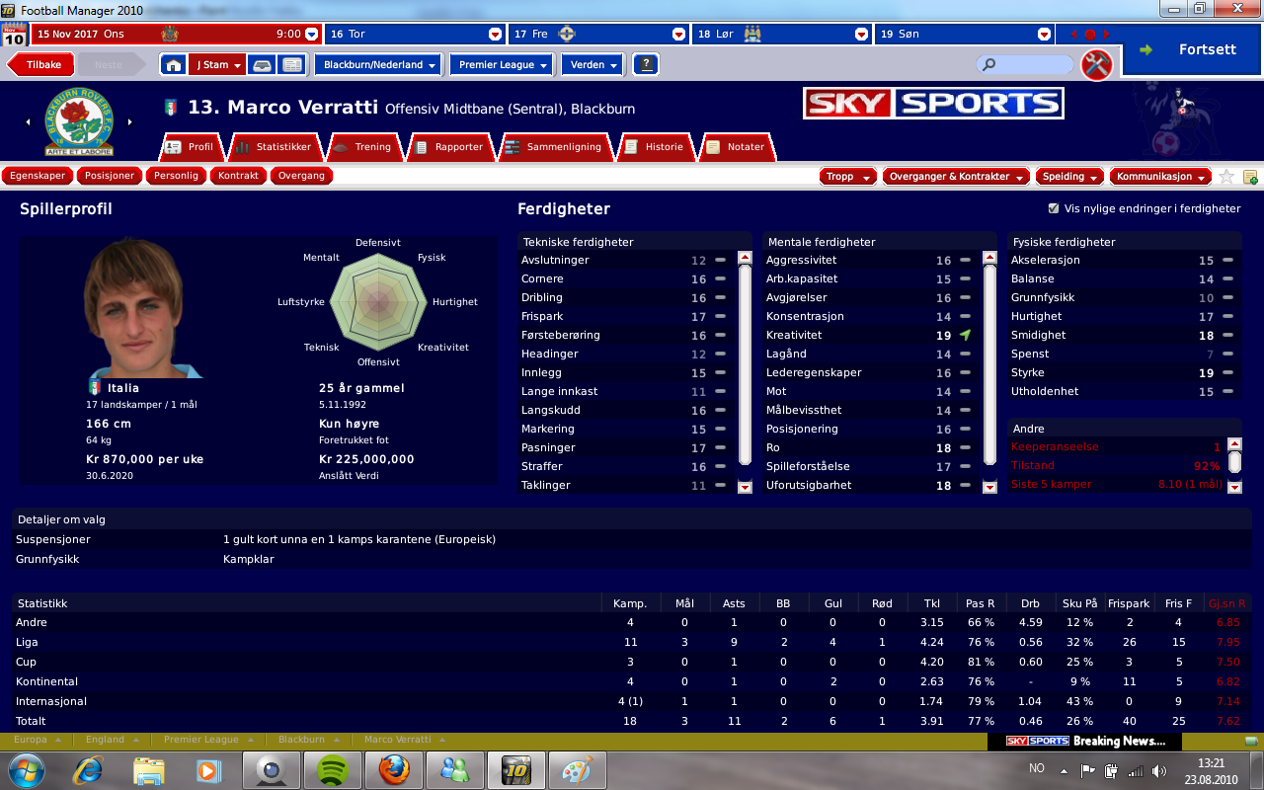Switch to the Trening tab
This screenshot has height=790, width=1264.
[365, 147]
